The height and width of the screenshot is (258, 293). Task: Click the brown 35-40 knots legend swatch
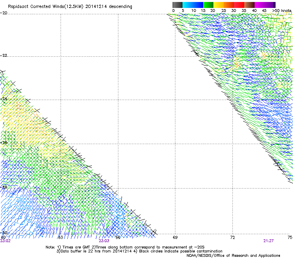(249, 5)
